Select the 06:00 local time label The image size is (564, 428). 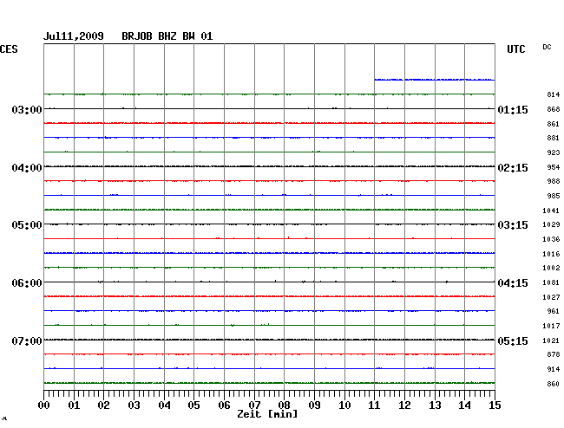[x=27, y=283]
